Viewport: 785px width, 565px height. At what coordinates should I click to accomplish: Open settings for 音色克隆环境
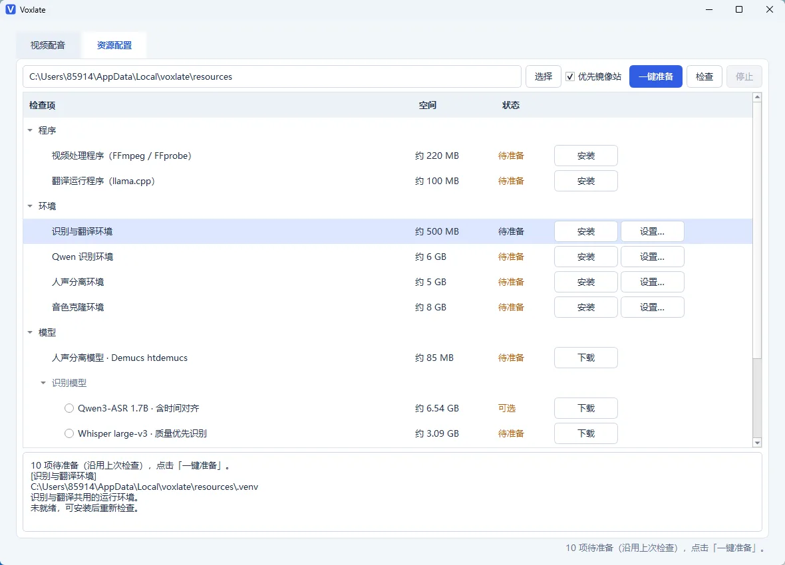pyautogui.click(x=653, y=307)
